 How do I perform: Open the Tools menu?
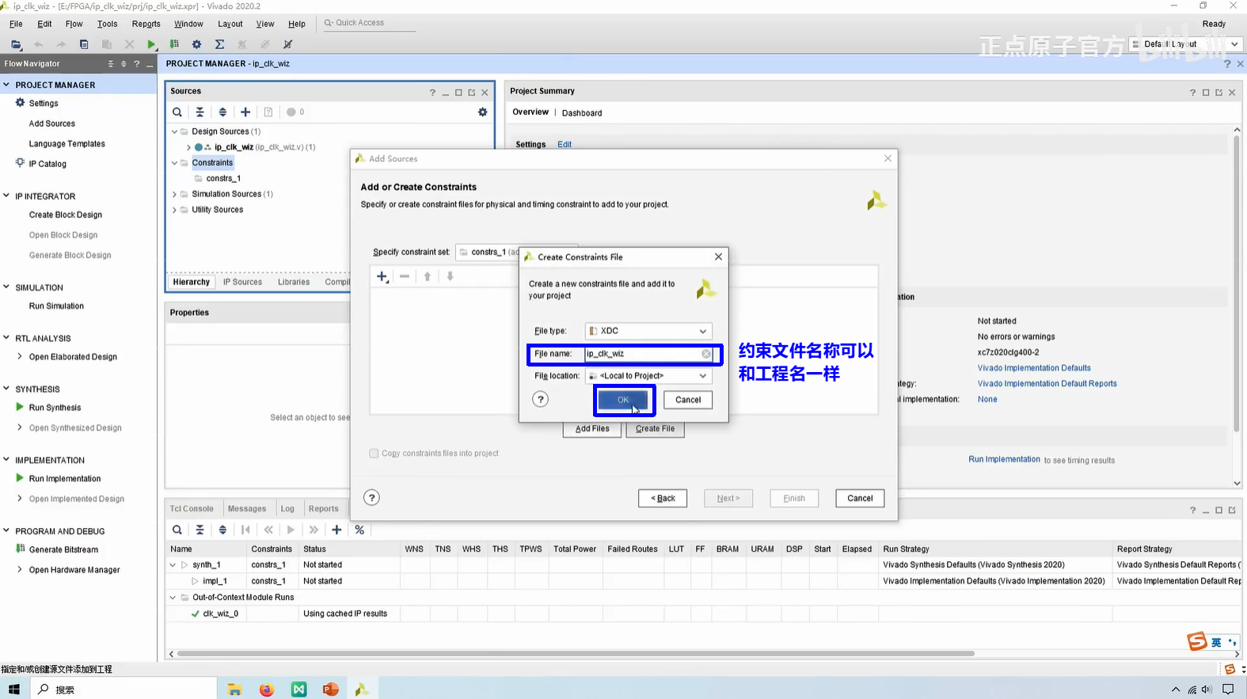[107, 24]
